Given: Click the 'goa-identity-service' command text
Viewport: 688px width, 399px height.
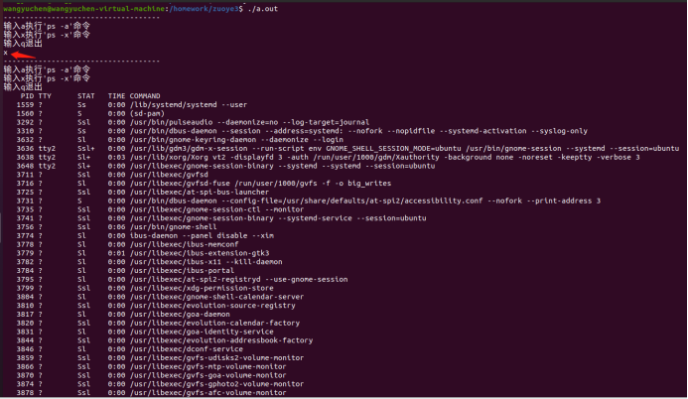Looking at the screenshot, I should point(202,332).
